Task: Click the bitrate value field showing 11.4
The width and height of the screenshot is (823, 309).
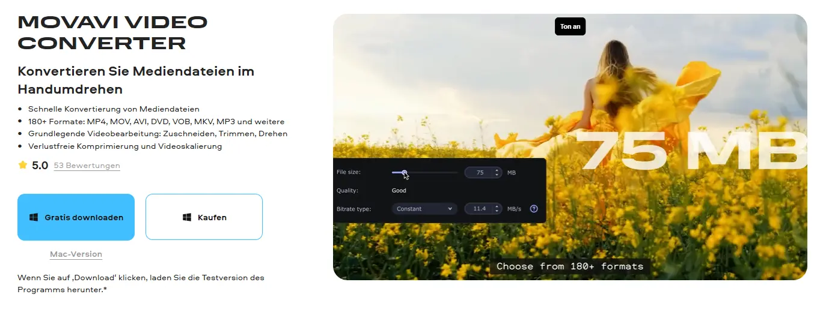Action: click(x=479, y=209)
